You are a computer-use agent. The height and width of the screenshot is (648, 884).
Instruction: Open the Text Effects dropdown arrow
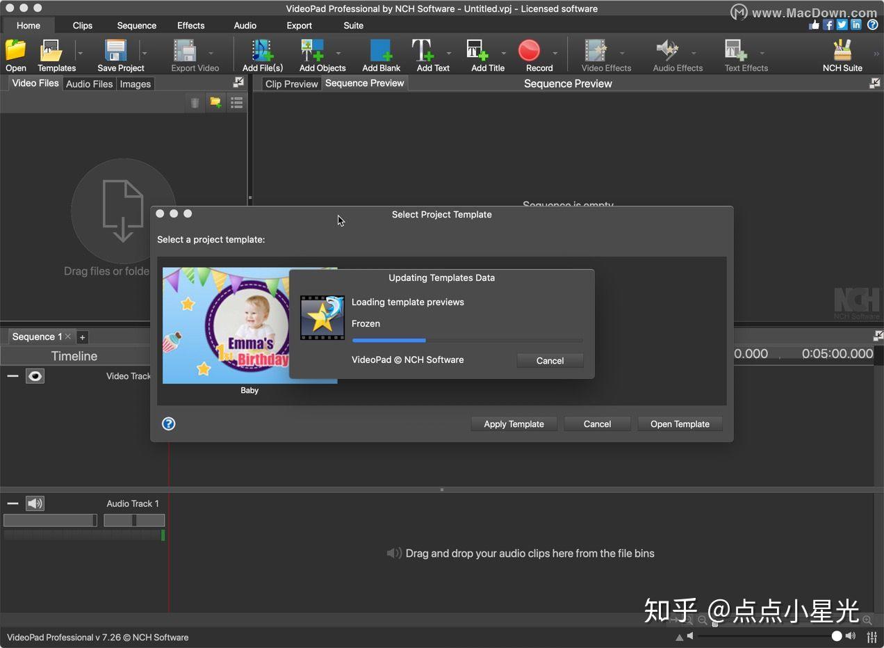click(762, 52)
